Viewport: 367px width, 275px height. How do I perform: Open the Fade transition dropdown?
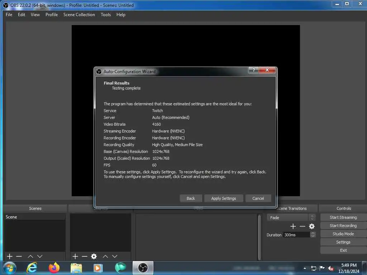pos(291,217)
